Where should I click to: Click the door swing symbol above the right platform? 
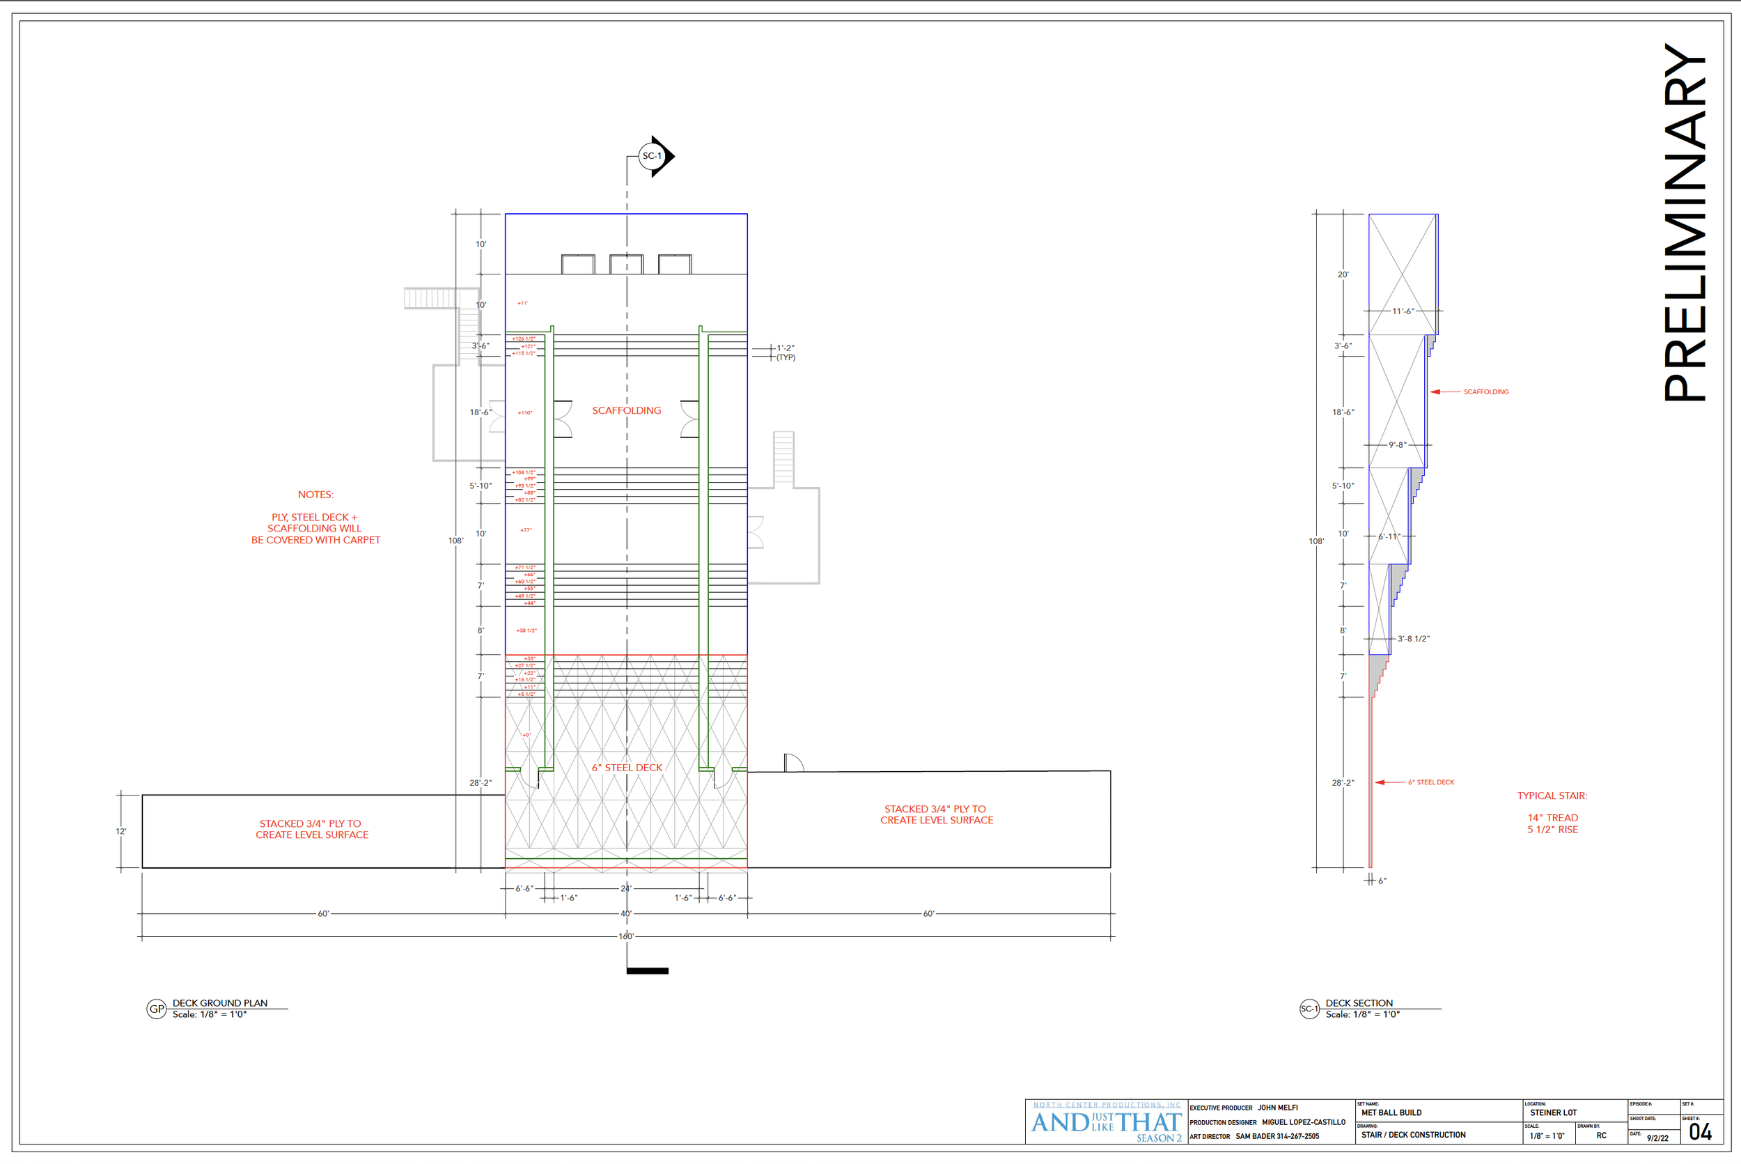(793, 763)
